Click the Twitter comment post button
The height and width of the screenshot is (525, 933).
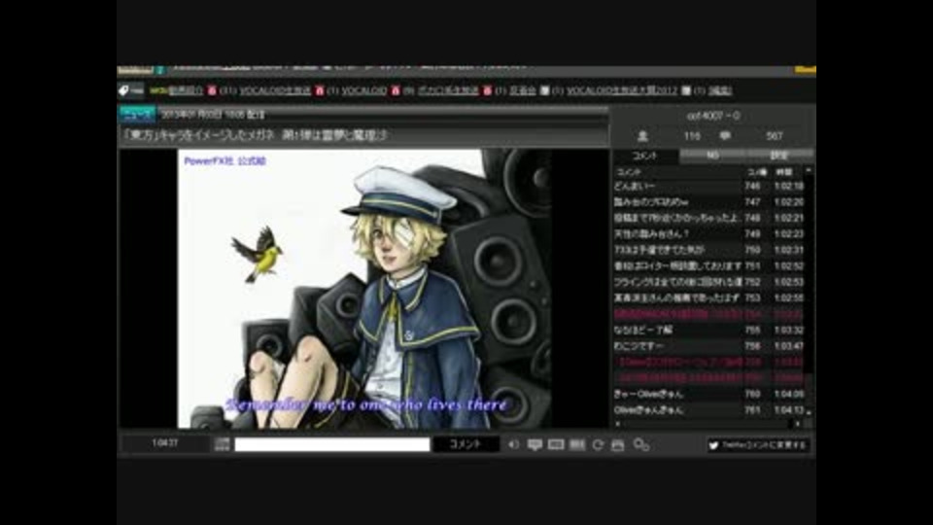click(x=757, y=445)
